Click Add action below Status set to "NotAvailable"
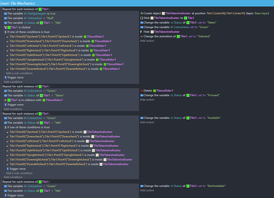Image resolution: width=274 pixels, height=198 pixels. [147, 190]
